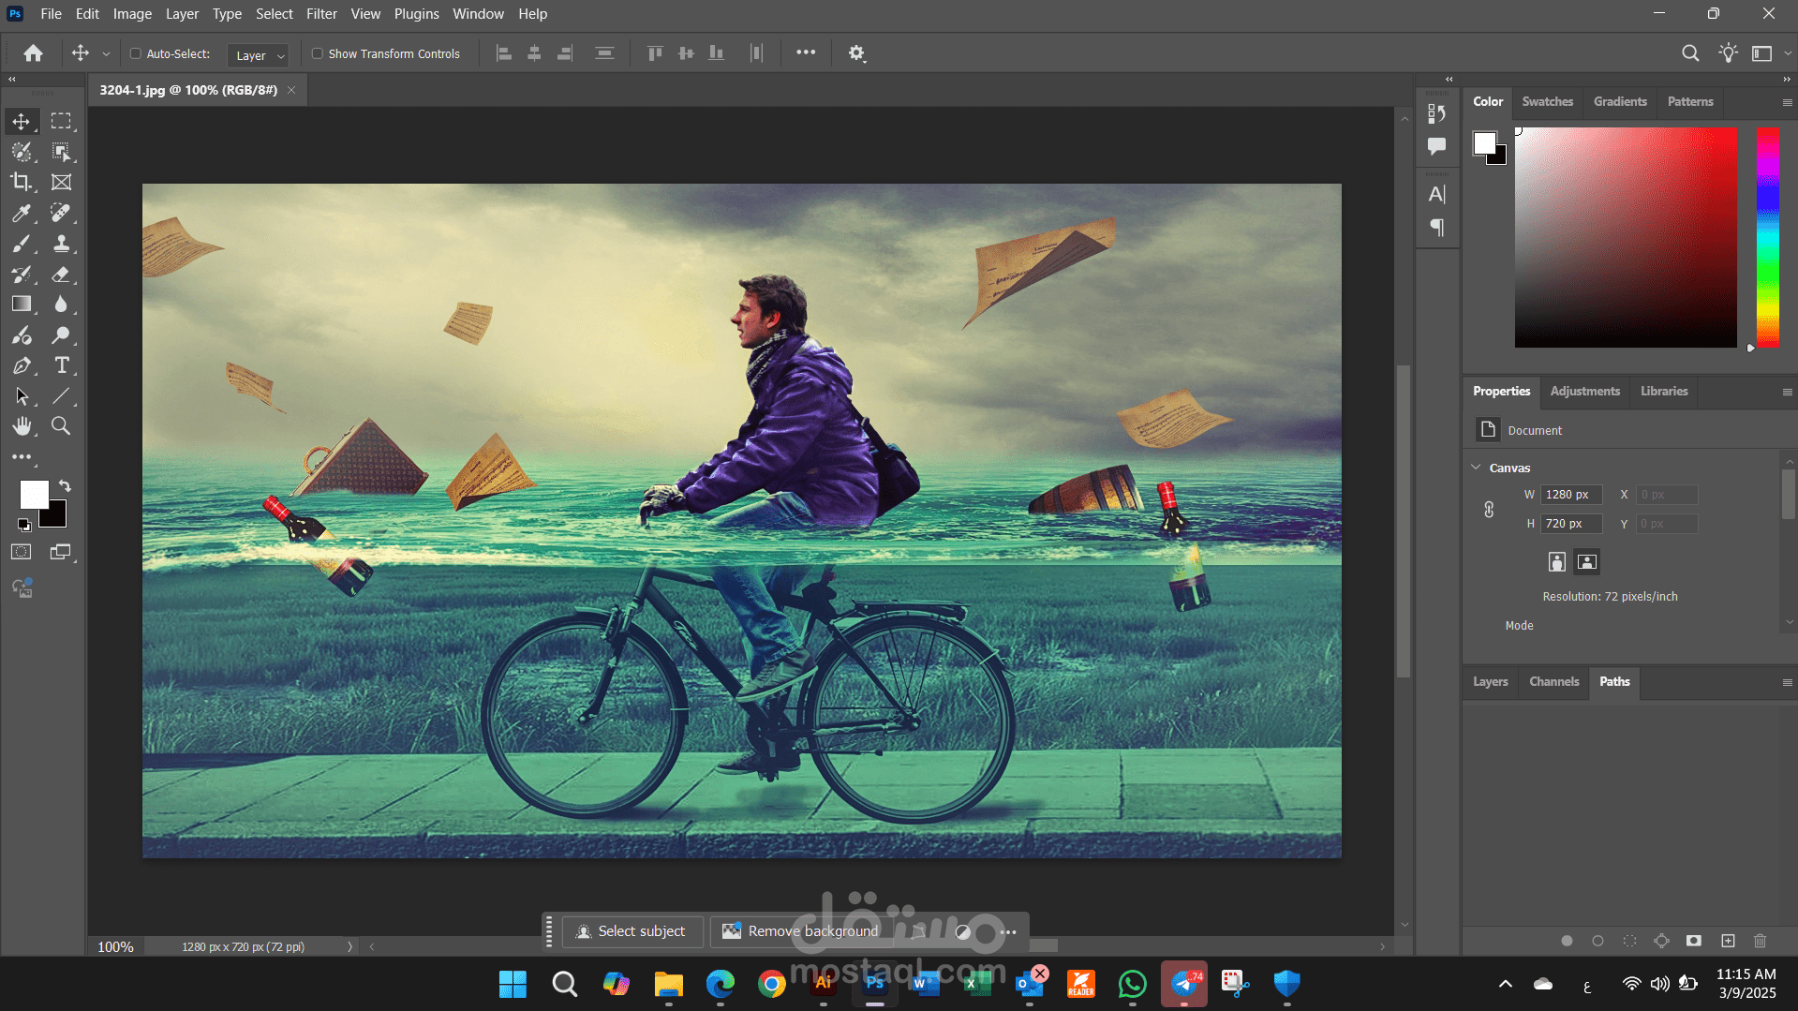Select the Brush tool
Image resolution: width=1798 pixels, height=1011 pixels.
(21, 244)
